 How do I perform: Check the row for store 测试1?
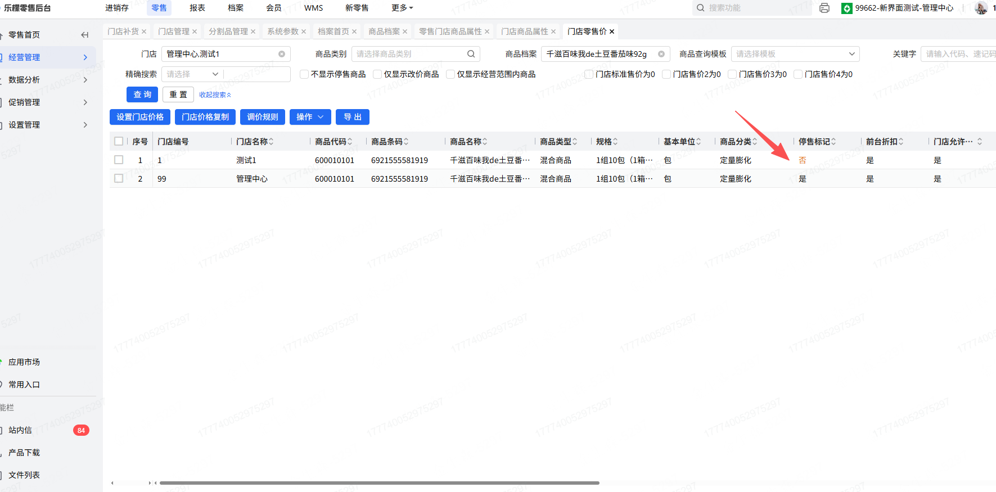(x=119, y=160)
